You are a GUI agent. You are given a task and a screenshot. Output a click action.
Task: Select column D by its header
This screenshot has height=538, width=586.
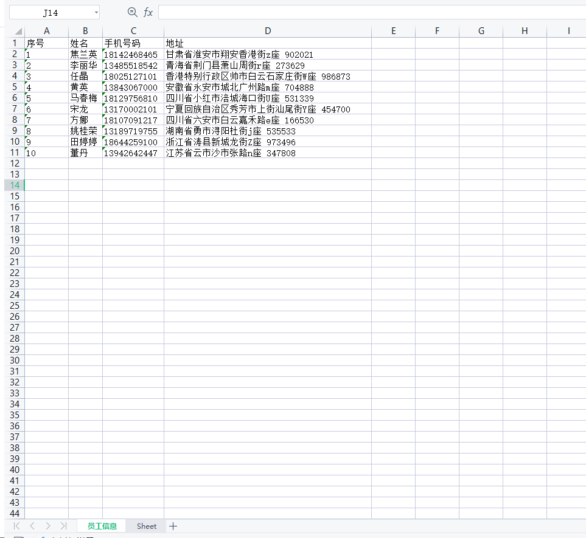point(268,30)
